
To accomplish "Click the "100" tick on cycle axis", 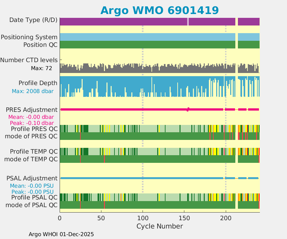I will 143,218.
